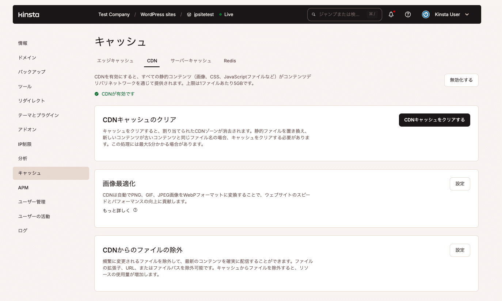Image resolution: width=502 pixels, height=301 pixels.
Task: Switch to サーバーキャッシュ tab
Action: [x=191, y=61]
